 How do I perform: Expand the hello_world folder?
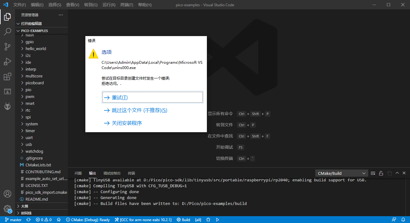(x=41, y=49)
